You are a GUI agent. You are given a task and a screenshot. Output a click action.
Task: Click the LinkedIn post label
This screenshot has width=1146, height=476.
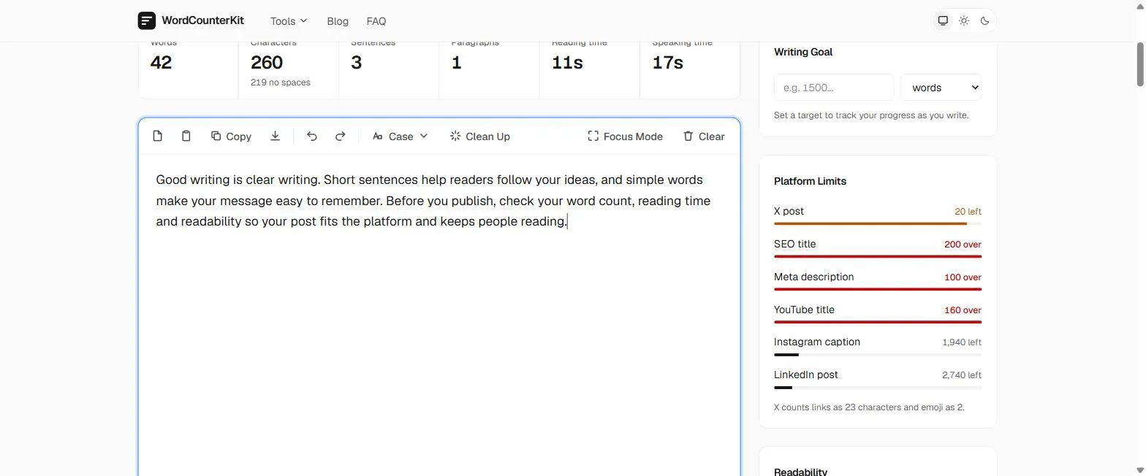[x=806, y=375]
